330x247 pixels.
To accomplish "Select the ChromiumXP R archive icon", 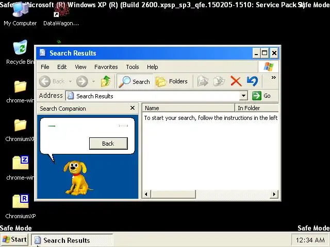I will pyautogui.click(x=20, y=207).
